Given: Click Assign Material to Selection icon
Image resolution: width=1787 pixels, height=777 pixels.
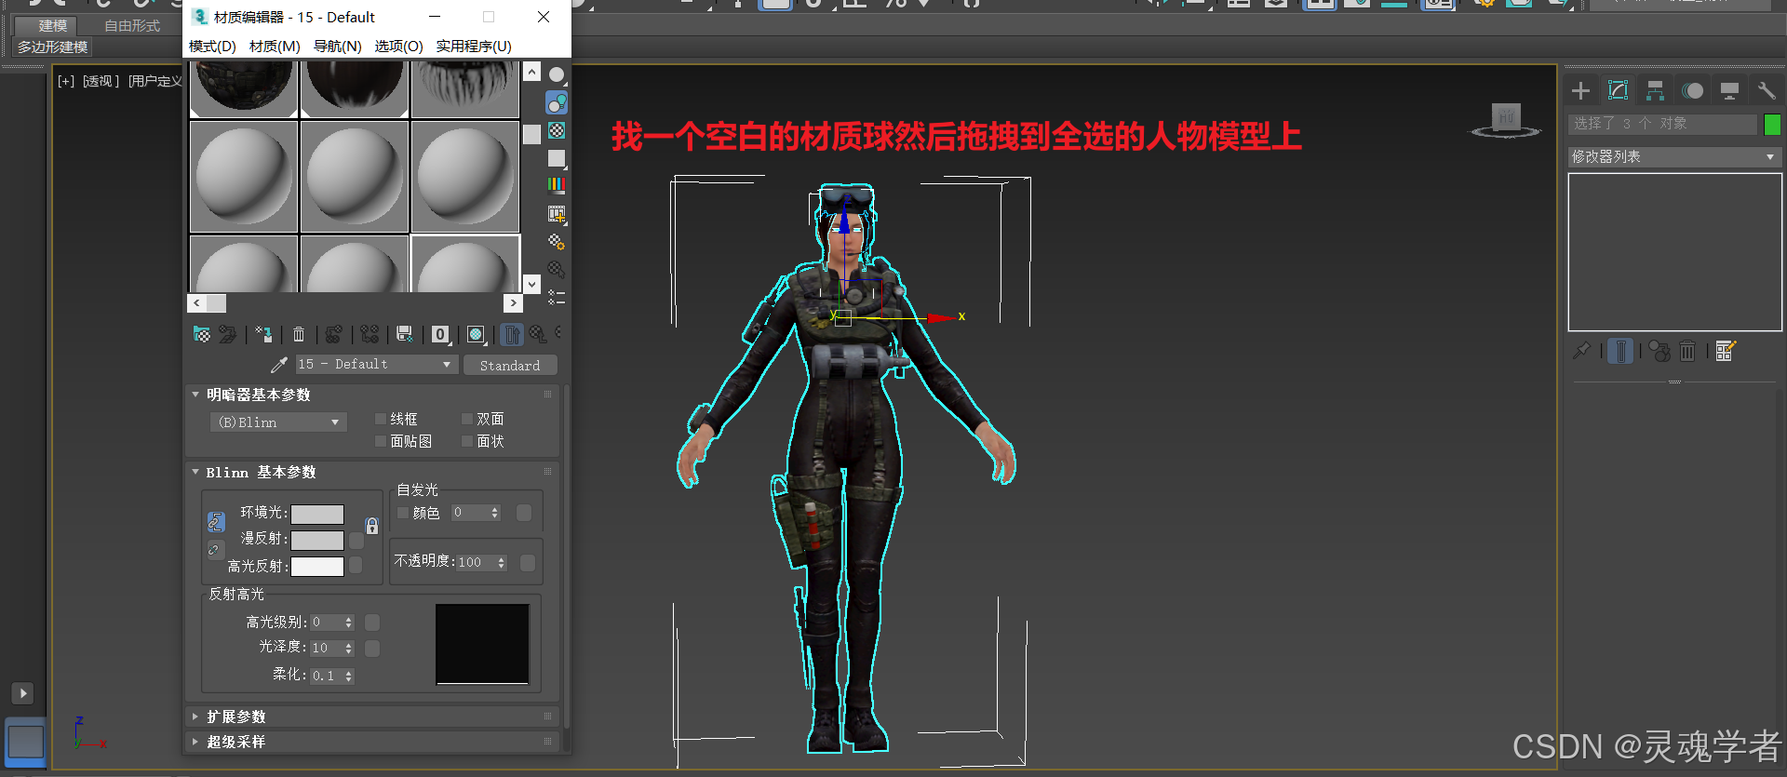Looking at the screenshot, I should [x=264, y=334].
